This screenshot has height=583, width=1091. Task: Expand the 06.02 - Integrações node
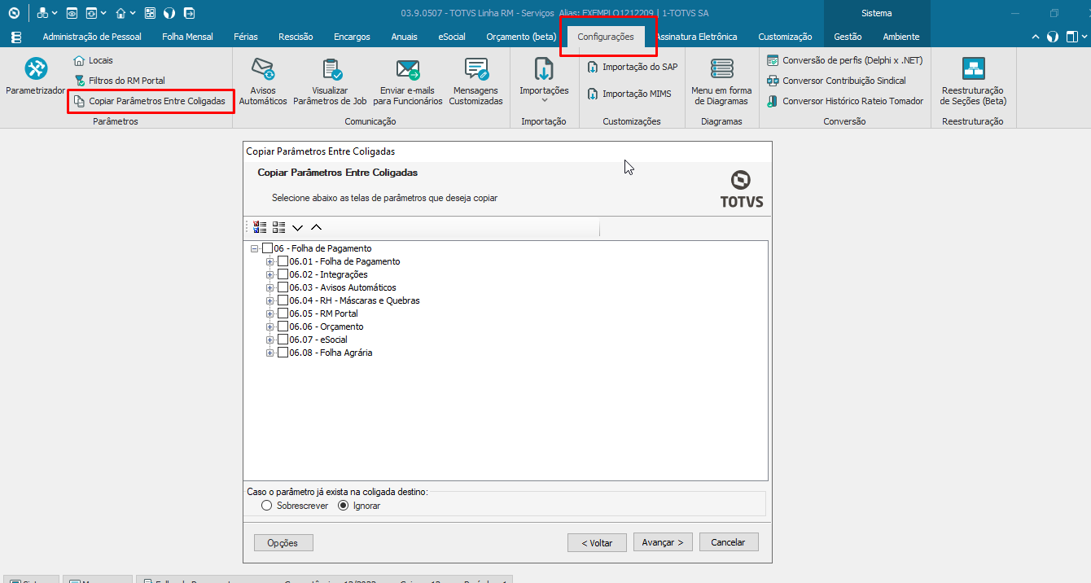click(x=270, y=274)
